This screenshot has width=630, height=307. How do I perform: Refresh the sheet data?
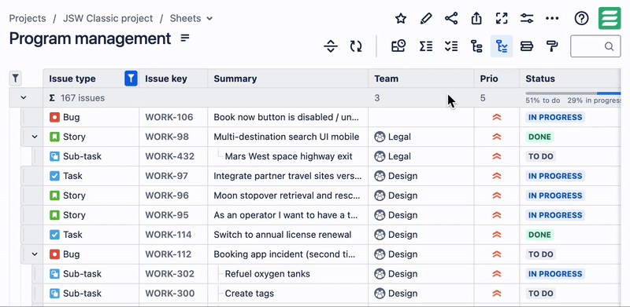(356, 46)
